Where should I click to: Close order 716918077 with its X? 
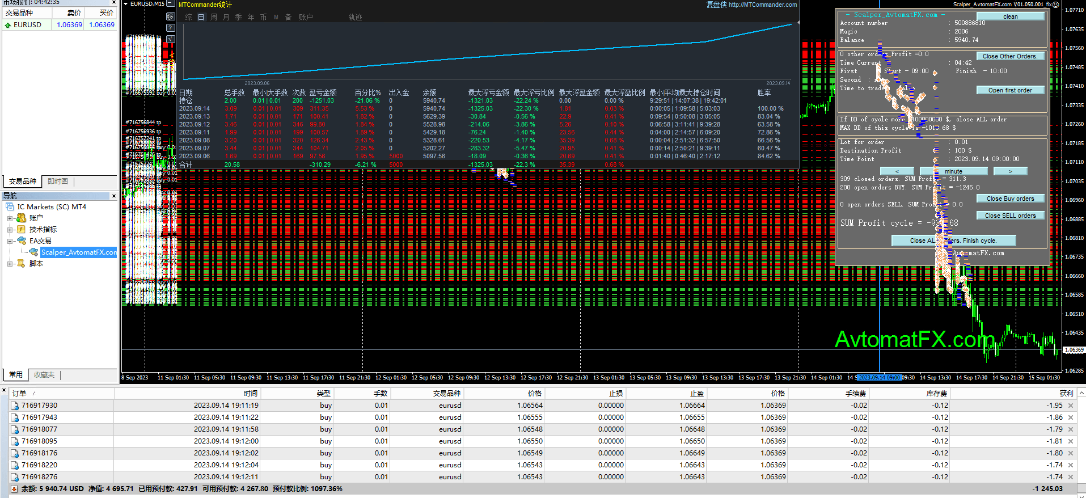pos(1071,429)
